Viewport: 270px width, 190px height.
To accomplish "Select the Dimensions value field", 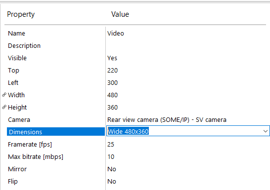I will click(188, 131).
